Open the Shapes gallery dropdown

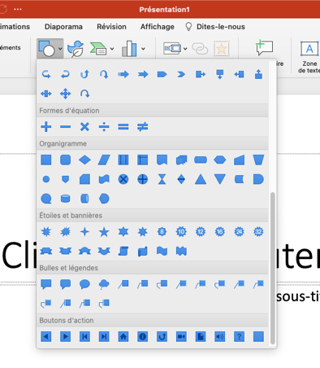(x=50, y=48)
